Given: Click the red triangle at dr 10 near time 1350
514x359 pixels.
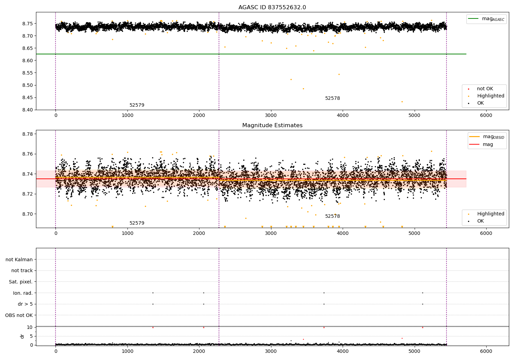Looking at the screenshot, I should (153, 327).
